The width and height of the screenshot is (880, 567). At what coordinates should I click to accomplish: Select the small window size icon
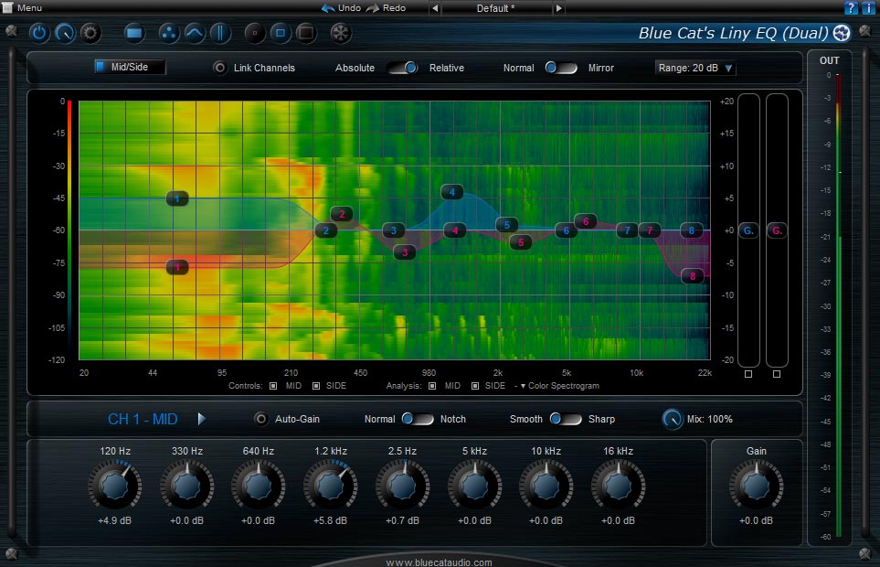(x=256, y=33)
